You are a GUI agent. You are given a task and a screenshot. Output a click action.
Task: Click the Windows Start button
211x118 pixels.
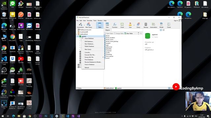(3, 116)
